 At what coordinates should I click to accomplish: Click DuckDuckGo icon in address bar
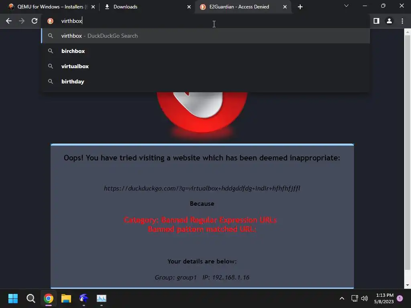(50, 21)
